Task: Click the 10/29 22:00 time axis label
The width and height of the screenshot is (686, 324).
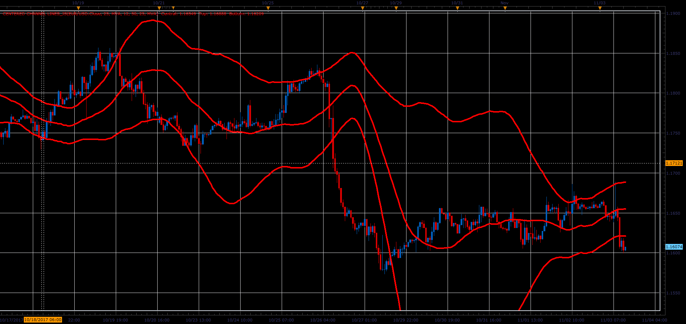Action: click(x=406, y=320)
